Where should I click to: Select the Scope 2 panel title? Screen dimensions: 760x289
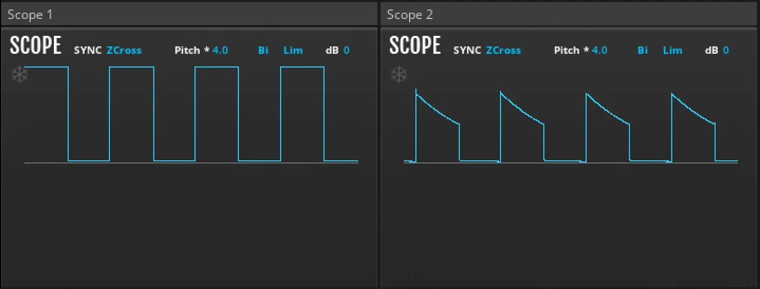point(410,14)
